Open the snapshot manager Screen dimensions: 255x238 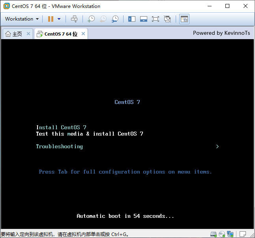[x=115, y=19]
